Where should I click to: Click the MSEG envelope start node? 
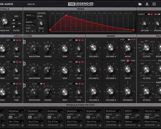coord(50,30)
